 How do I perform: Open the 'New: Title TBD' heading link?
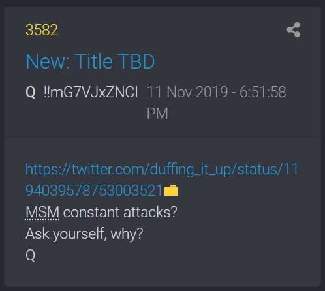90,61
